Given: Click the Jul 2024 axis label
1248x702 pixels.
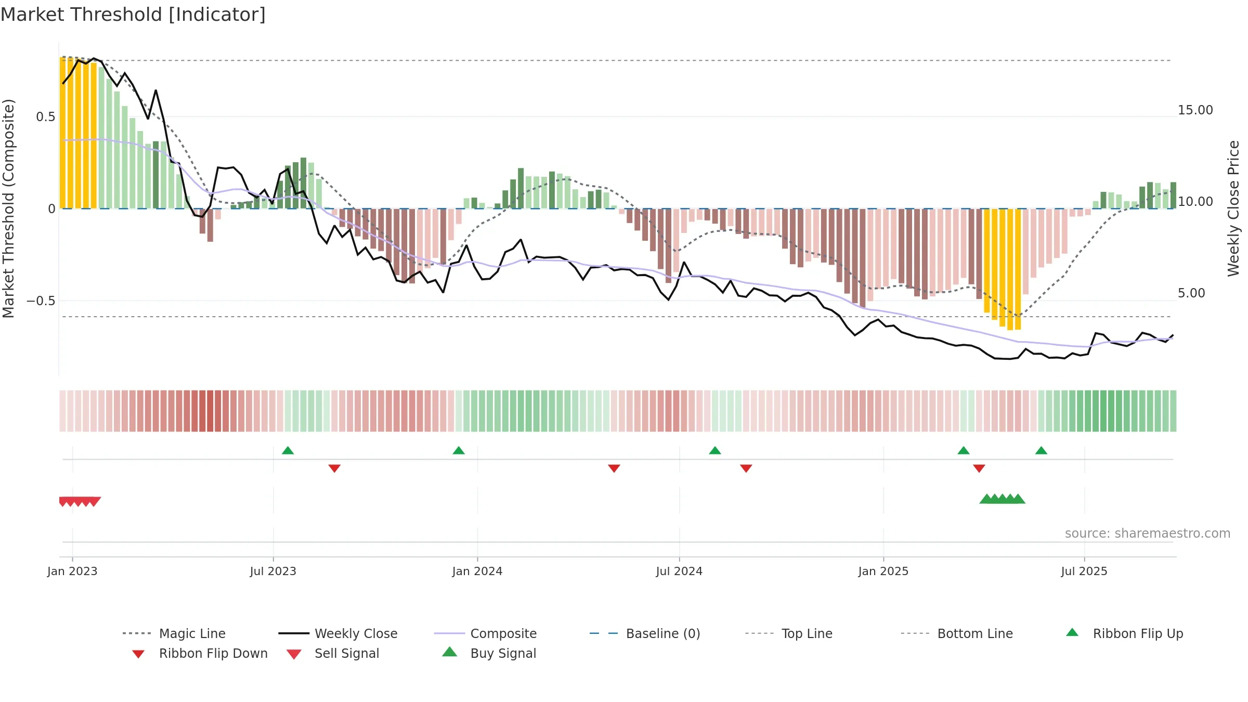Looking at the screenshot, I should (x=679, y=571).
